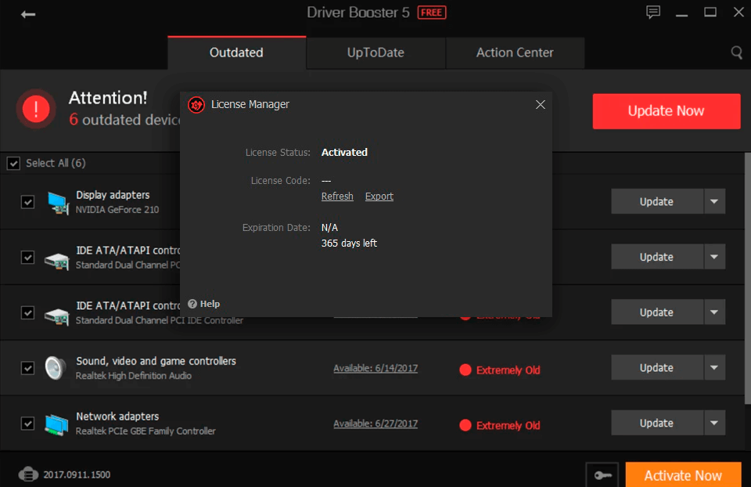Uncheck the Display adapters checkbox
751x487 pixels.
pyautogui.click(x=28, y=202)
